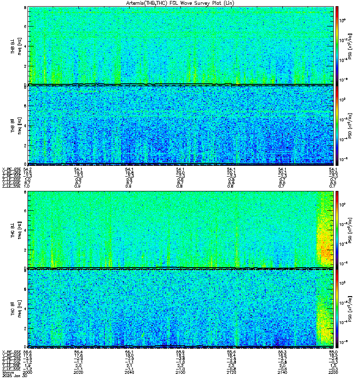356x379 pixels.
Task: Click the X_RE_GSE value '56.1'
Action: (x=129, y=352)
